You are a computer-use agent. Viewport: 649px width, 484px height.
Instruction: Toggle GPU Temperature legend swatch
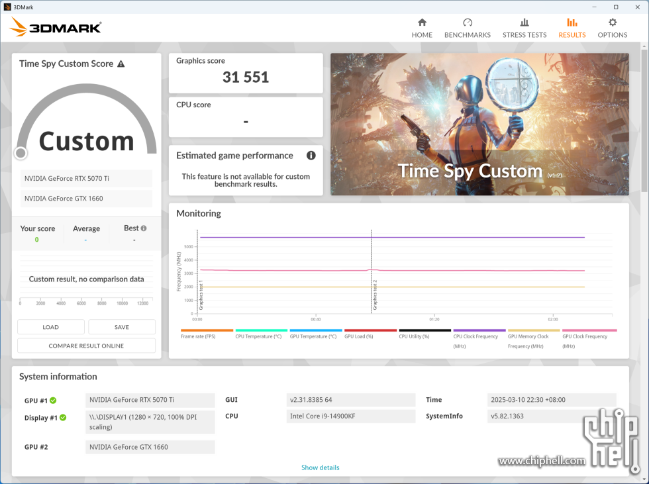pyautogui.click(x=316, y=330)
